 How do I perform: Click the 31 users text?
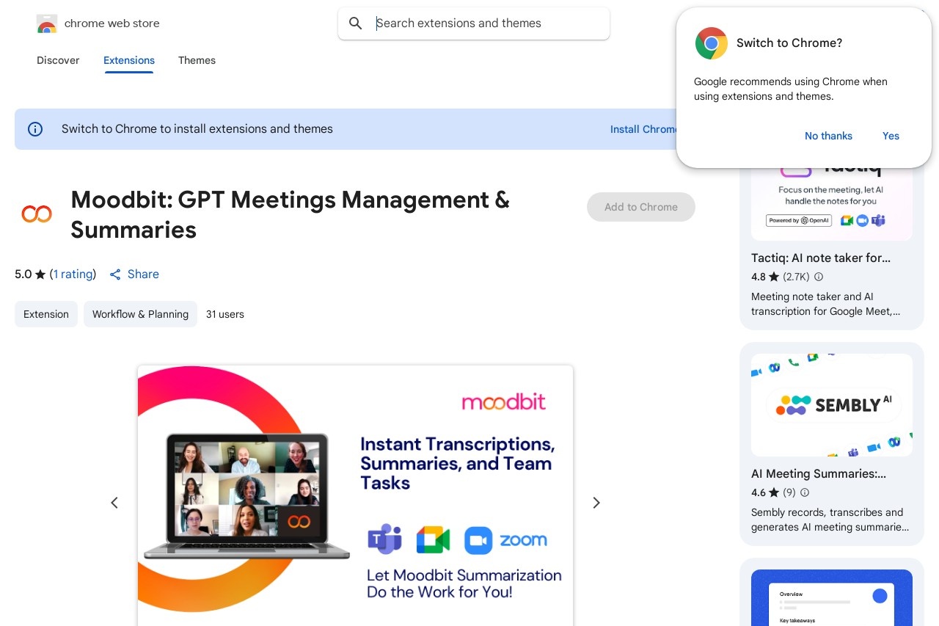point(225,314)
